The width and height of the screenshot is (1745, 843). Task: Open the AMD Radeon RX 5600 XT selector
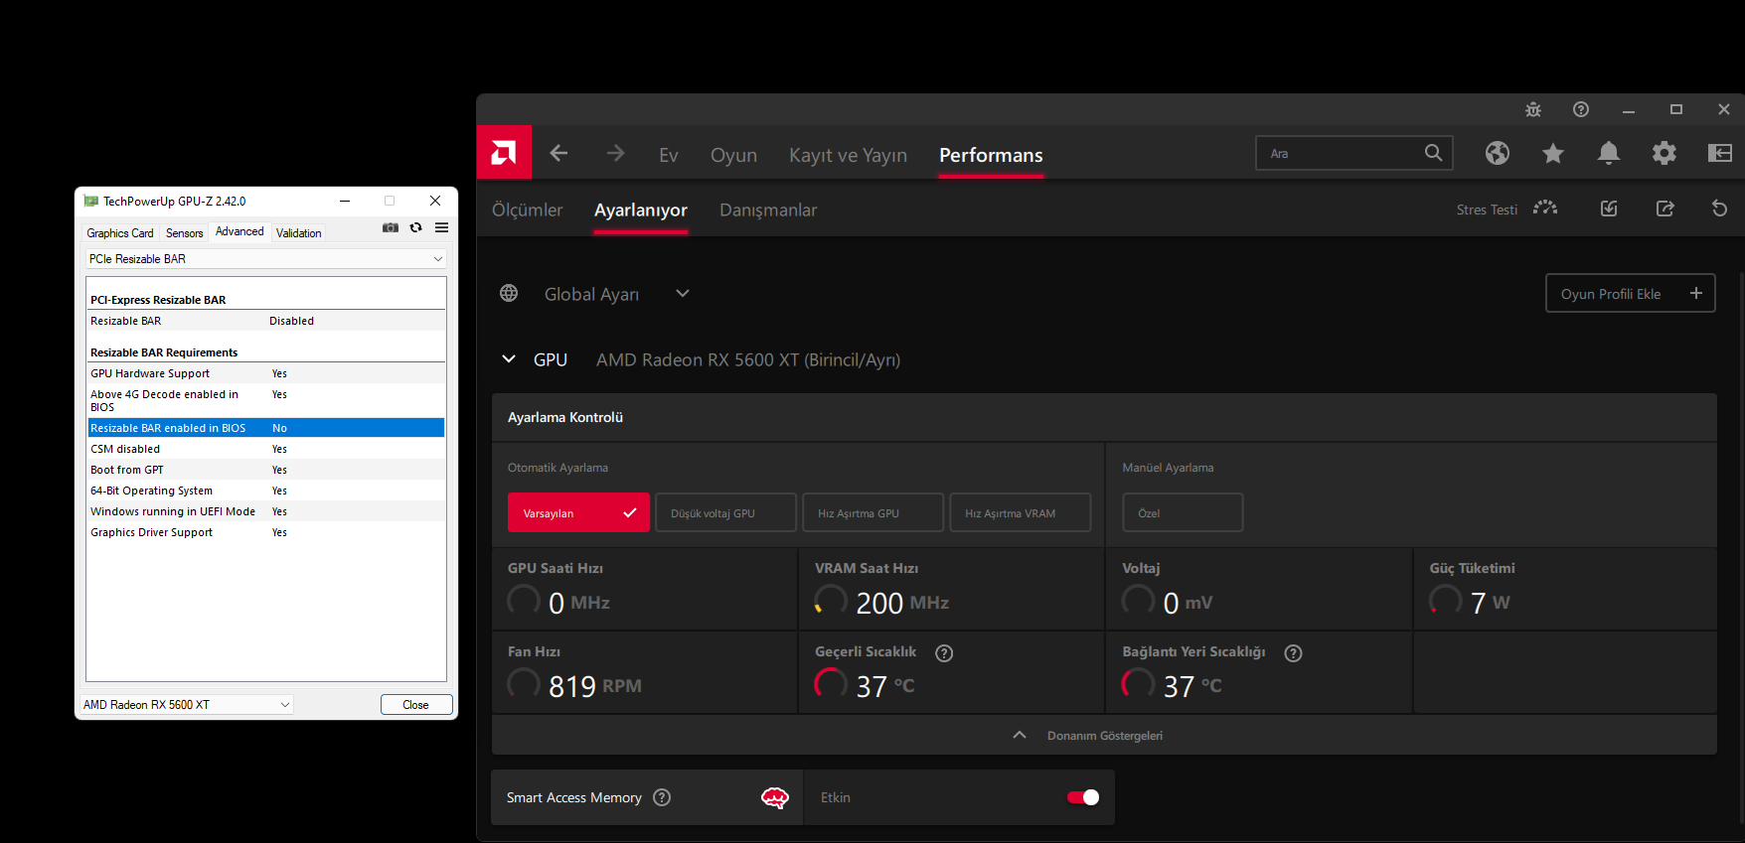click(187, 705)
